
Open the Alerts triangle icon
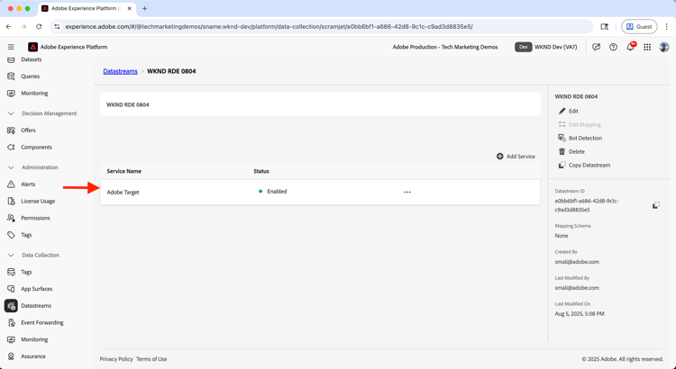coord(11,184)
